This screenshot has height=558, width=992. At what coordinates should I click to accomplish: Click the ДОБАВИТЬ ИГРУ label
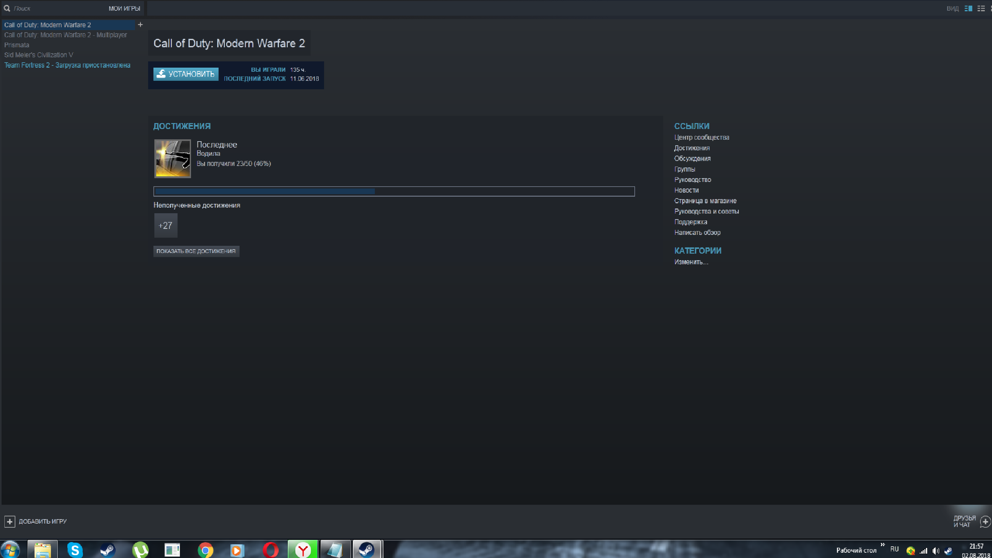[x=43, y=521]
